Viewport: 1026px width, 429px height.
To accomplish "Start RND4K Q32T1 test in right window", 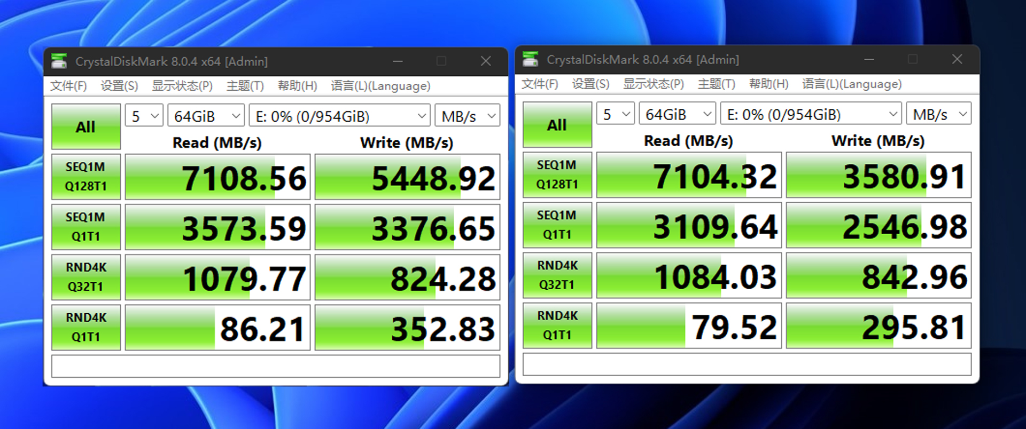I will tap(557, 275).
